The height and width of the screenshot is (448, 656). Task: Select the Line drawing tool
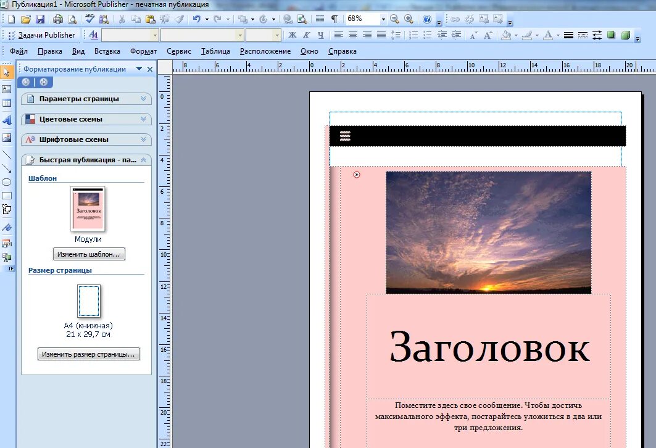(x=7, y=155)
